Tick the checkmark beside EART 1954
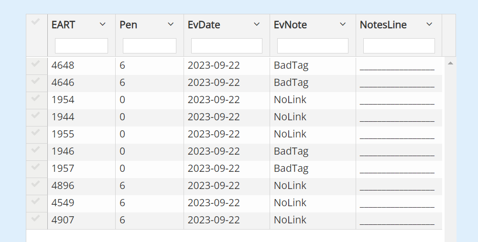Image resolution: width=478 pixels, height=242 pixels. click(x=36, y=98)
